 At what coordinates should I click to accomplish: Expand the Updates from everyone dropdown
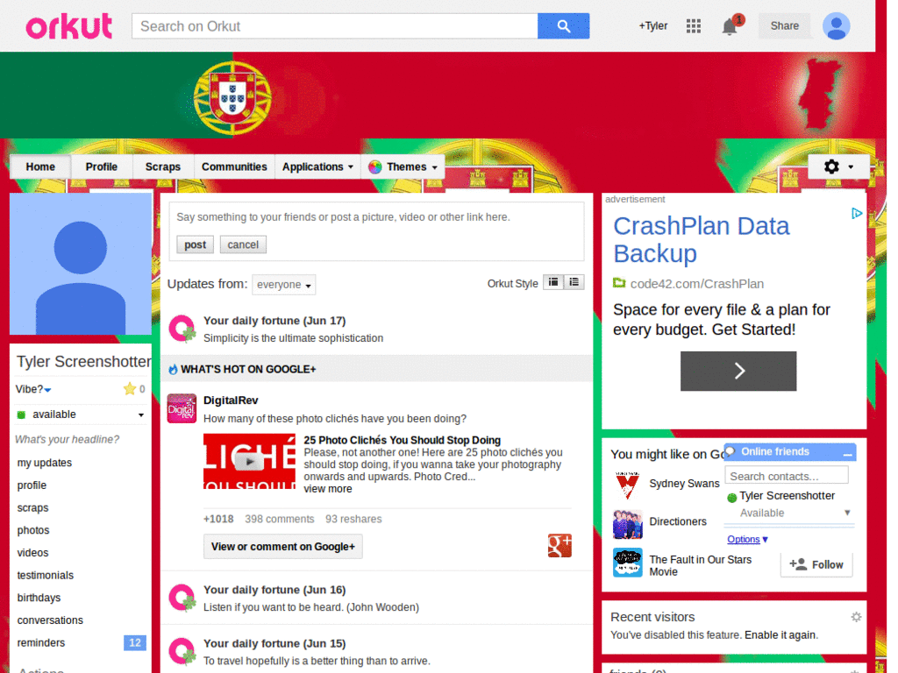point(283,285)
